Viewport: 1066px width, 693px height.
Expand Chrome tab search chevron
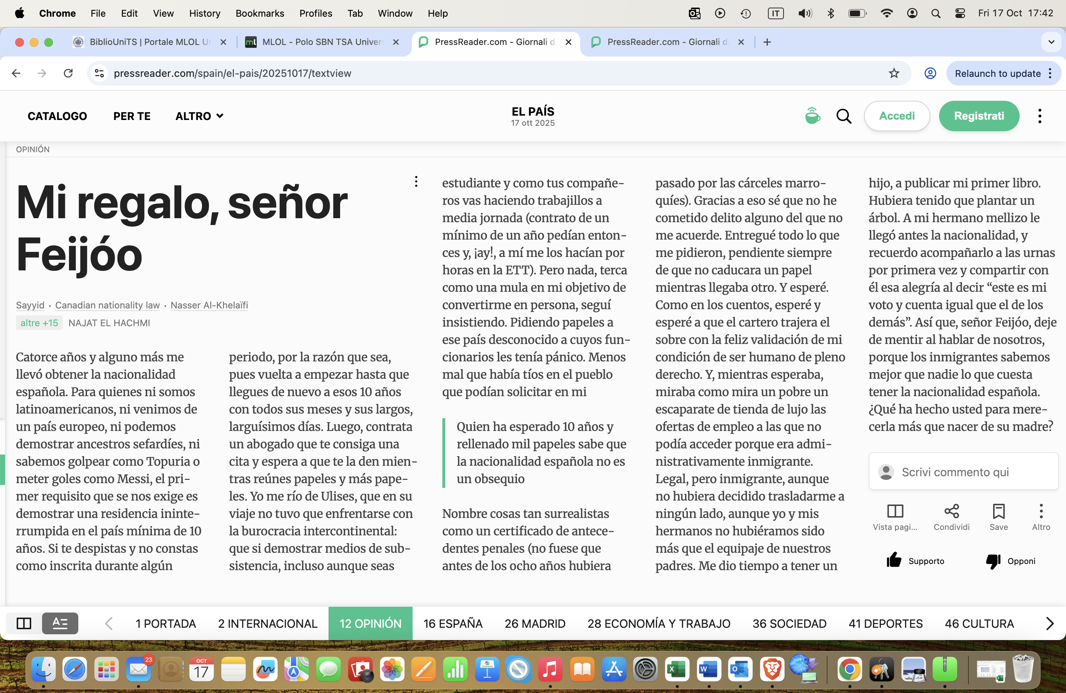1051,42
